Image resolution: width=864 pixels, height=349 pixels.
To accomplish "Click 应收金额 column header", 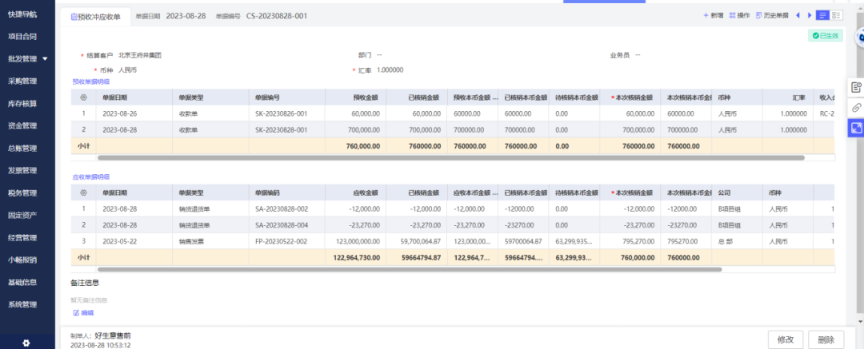I will pyautogui.click(x=355, y=193).
